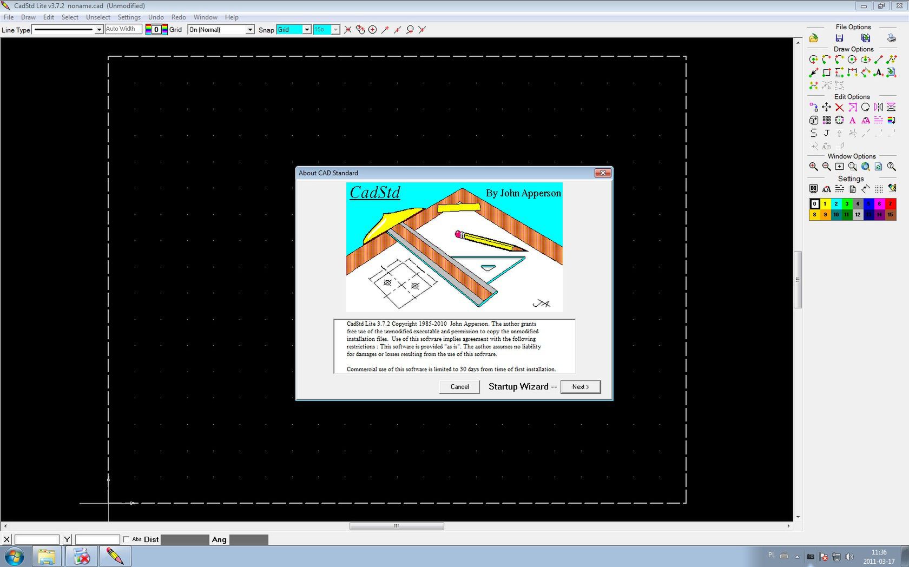This screenshot has width=909, height=567.
Task: Click the volume speaker tray icon
Action: pyautogui.click(x=849, y=556)
